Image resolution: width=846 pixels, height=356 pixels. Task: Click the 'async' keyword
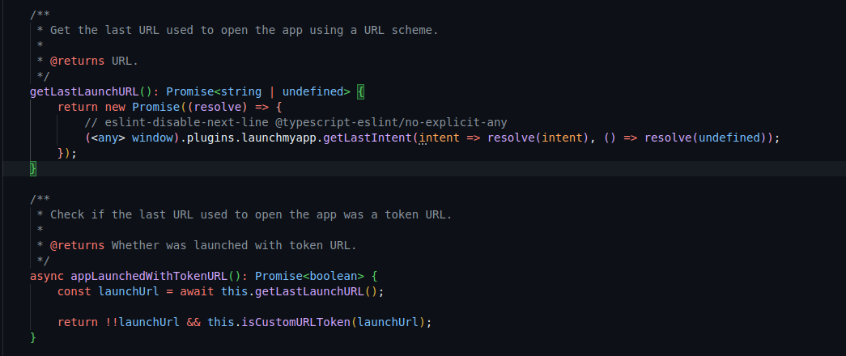click(x=46, y=276)
